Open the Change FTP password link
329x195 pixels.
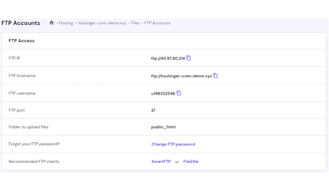point(173,144)
